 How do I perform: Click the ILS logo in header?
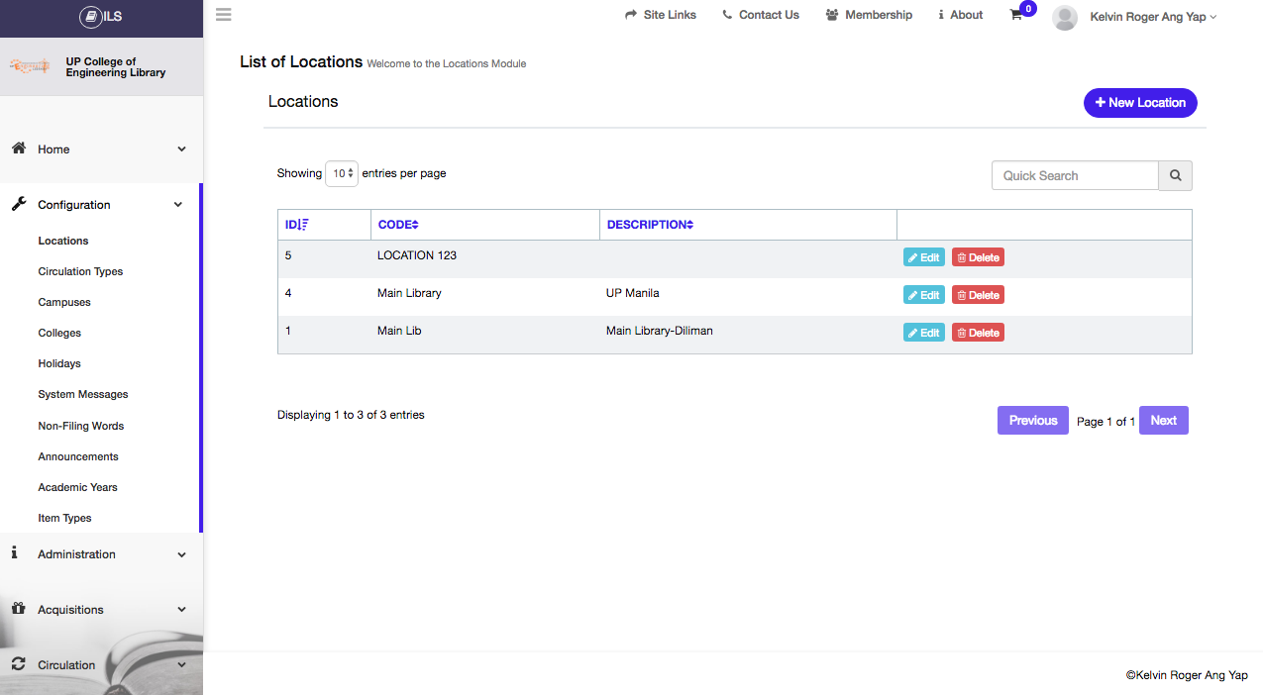click(x=101, y=16)
